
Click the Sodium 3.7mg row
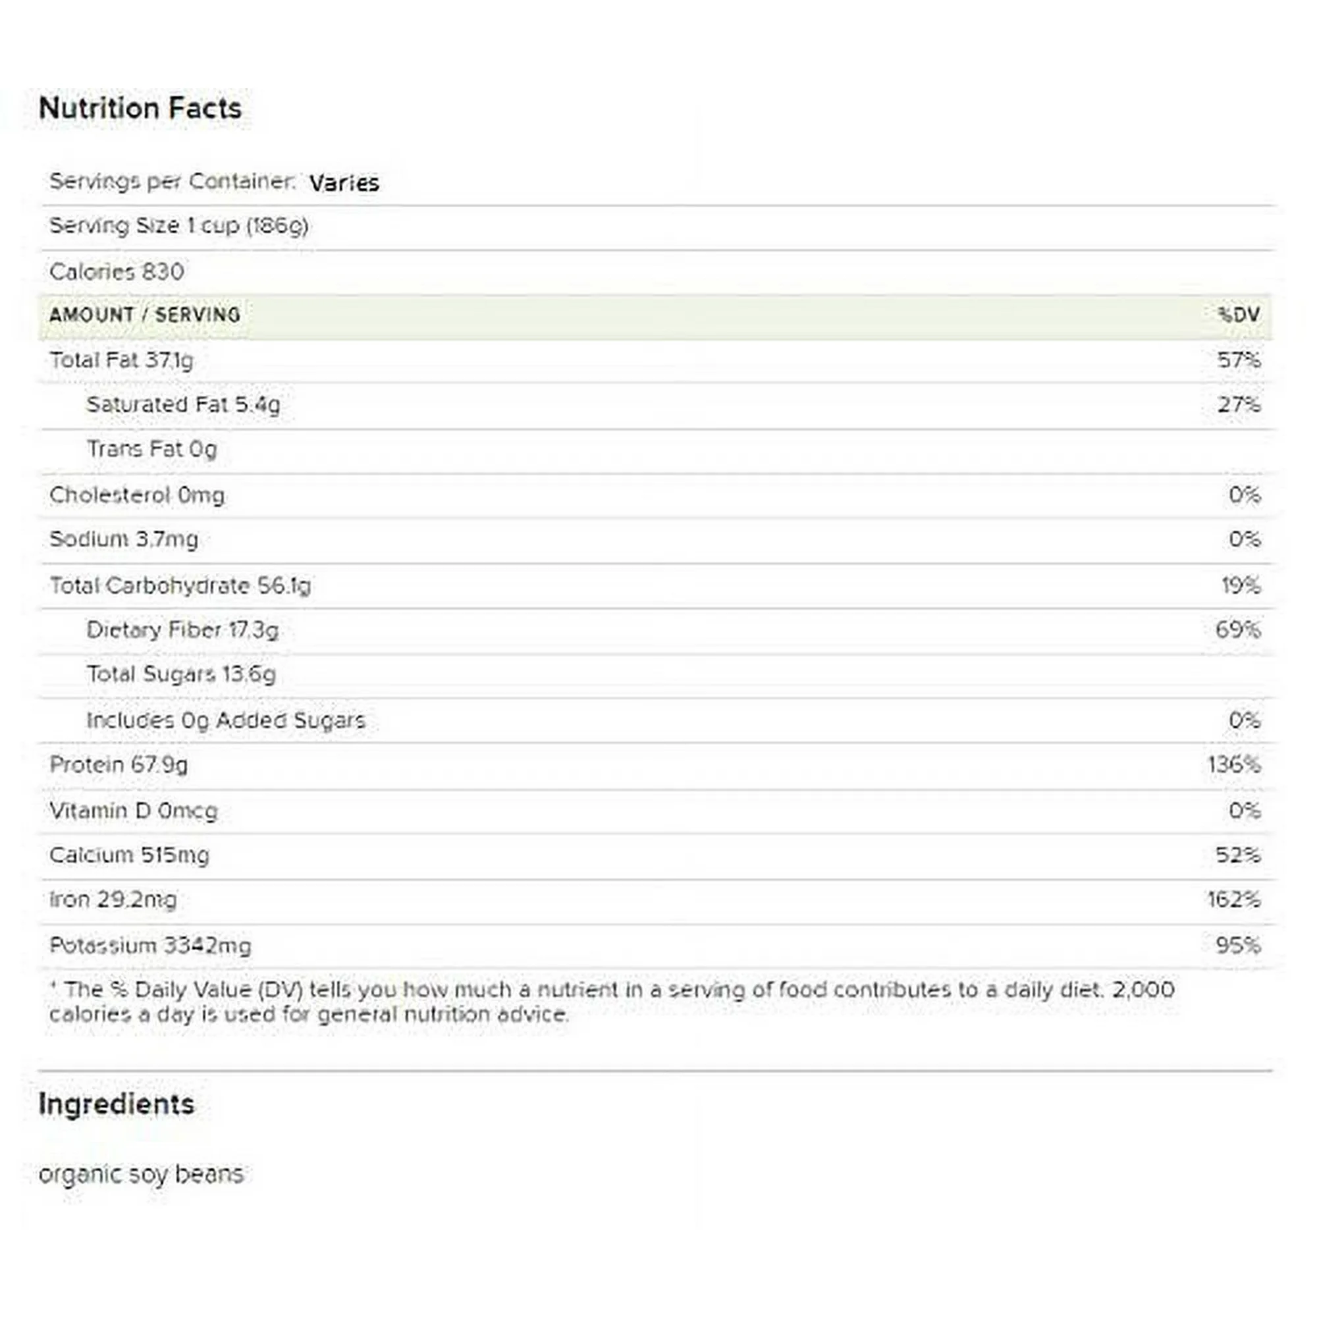point(123,539)
